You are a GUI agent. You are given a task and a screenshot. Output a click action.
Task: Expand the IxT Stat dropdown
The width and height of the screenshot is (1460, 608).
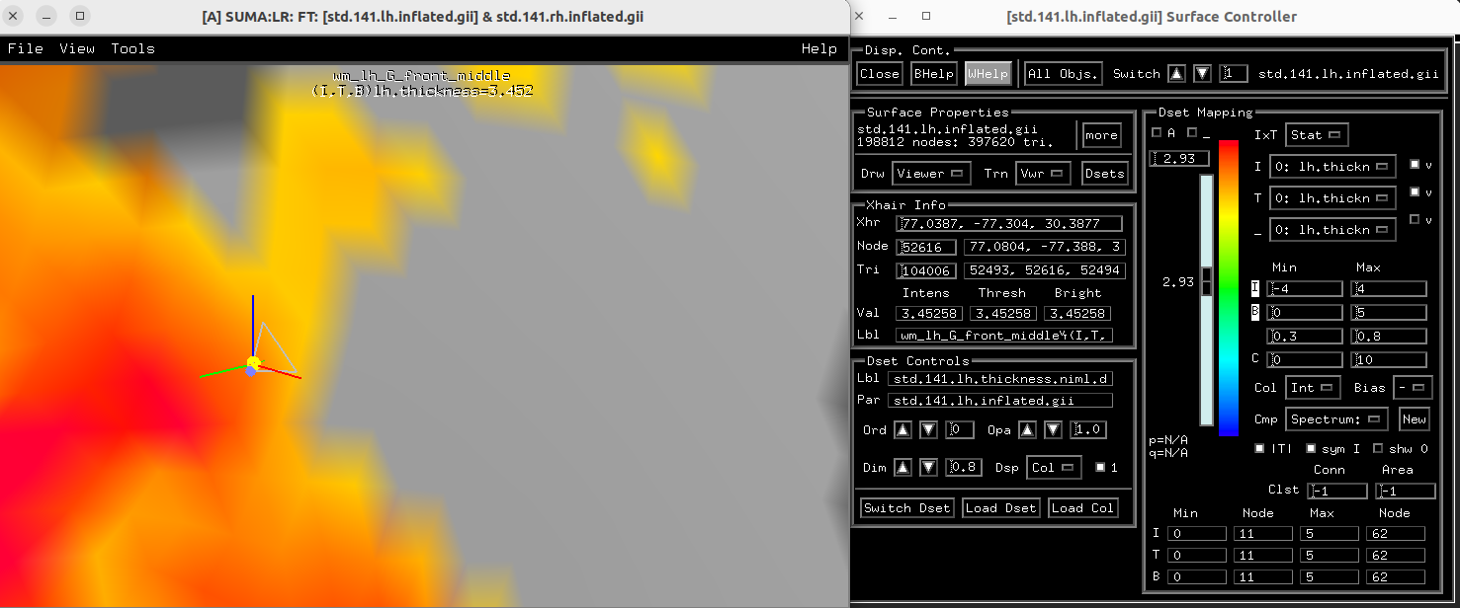click(x=1317, y=135)
